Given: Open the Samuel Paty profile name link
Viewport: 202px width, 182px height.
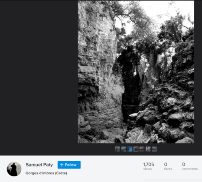Looking at the screenshot, I should 39,165.
